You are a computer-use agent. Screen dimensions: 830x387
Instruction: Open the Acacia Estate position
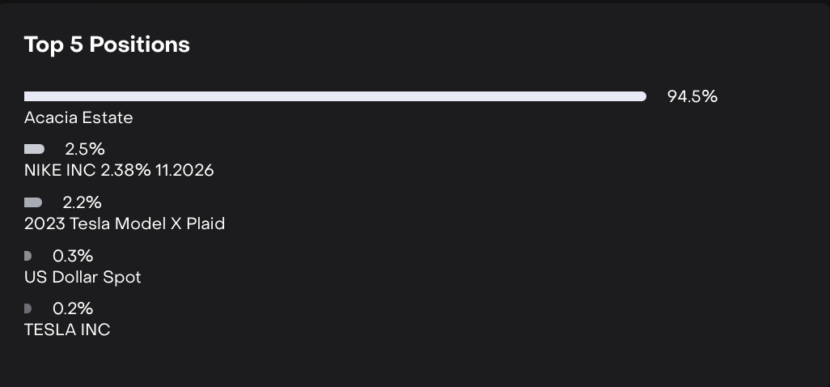78,118
